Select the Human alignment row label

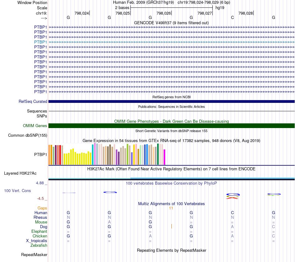[41, 213]
